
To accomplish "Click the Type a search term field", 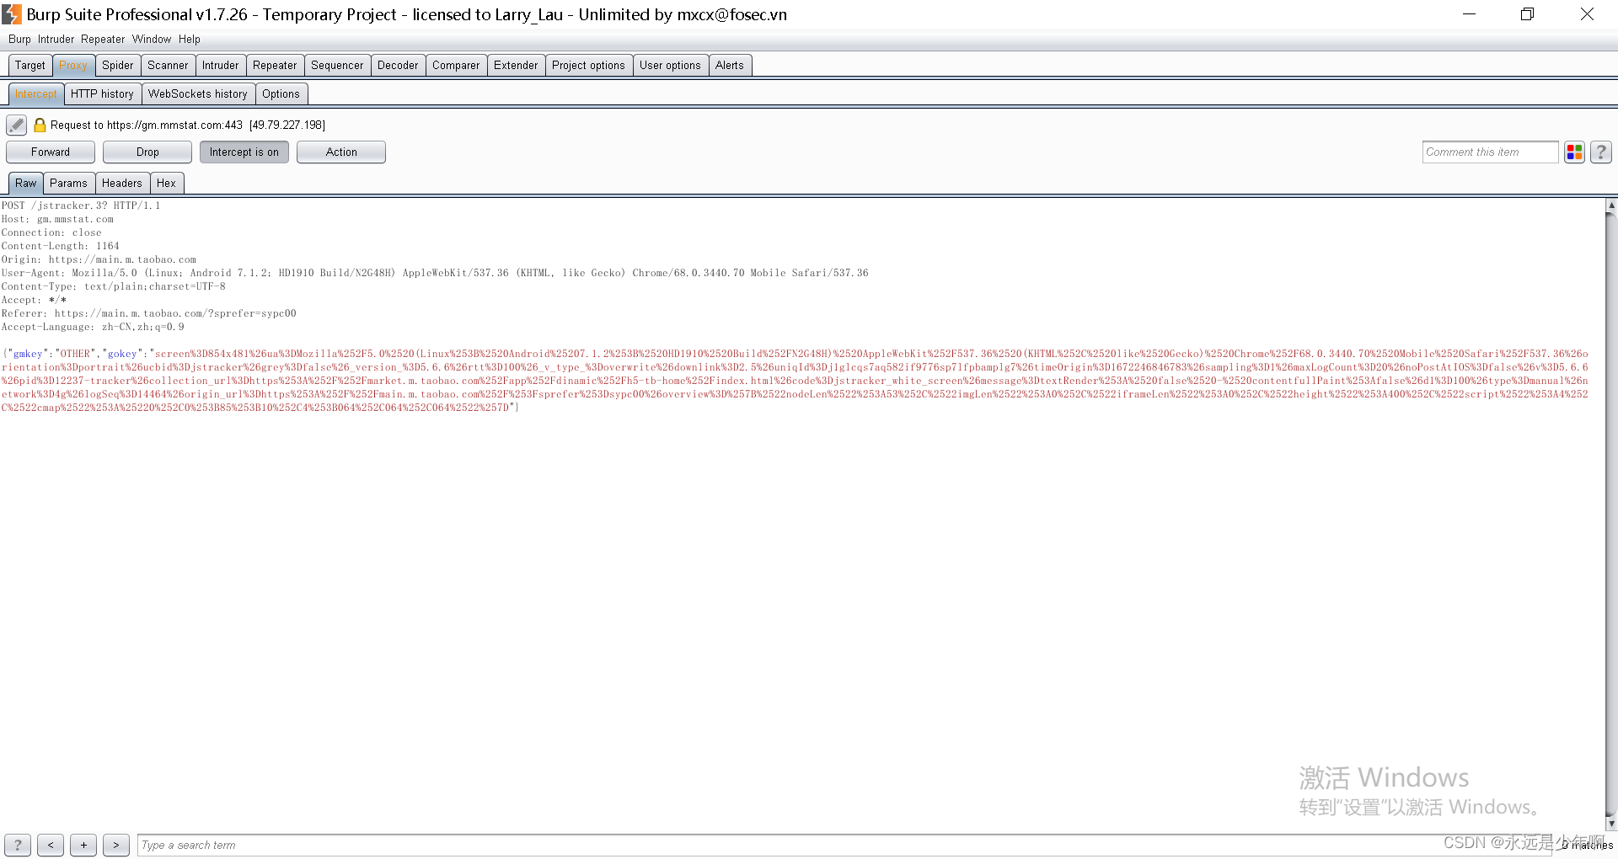I will click(844, 845).
